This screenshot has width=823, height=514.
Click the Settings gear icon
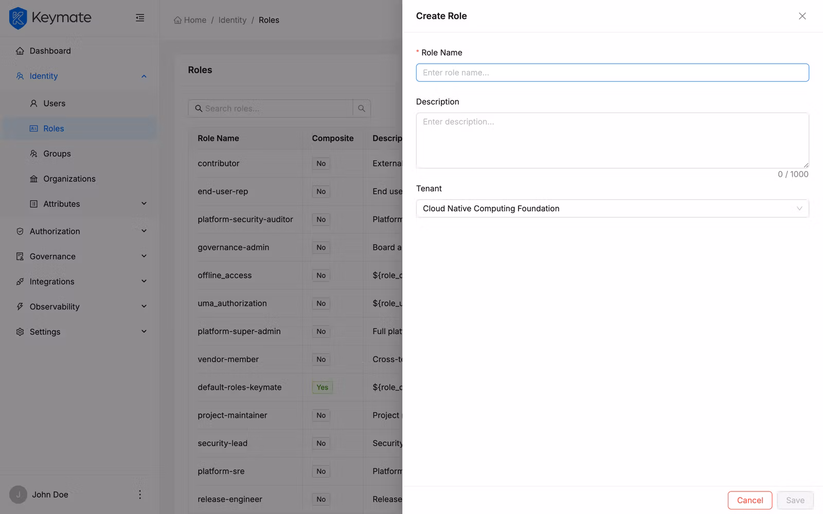pos(19,332)
